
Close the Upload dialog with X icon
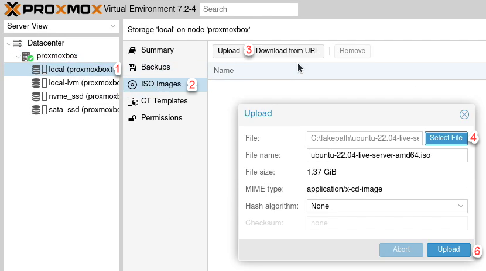[x=464, y=114]
